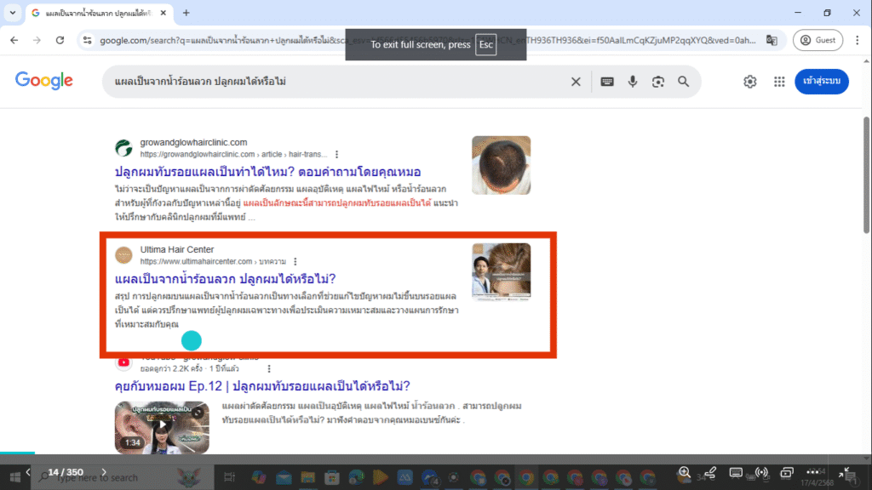
Task: Advance the 14 / 350 counter with the arrow
Action: 104,471
